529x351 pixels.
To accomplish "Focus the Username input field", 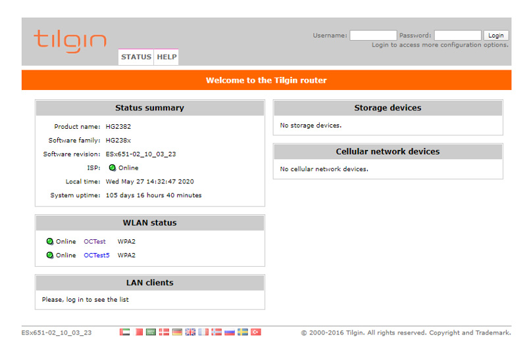I will point(373,35).
